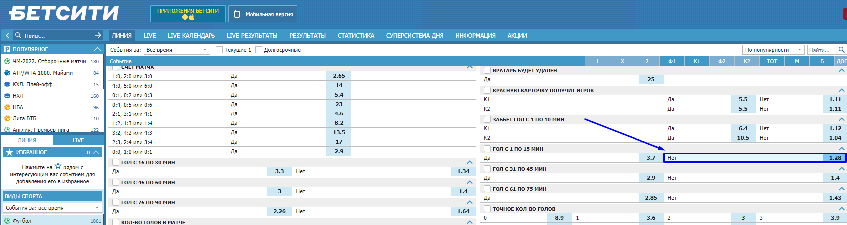This screenshot has height=225, width=847.
Task: Tick the ВРАТАРЬ БУДЕТ УДАЛЕН checkbox
Action: point(487,70)
